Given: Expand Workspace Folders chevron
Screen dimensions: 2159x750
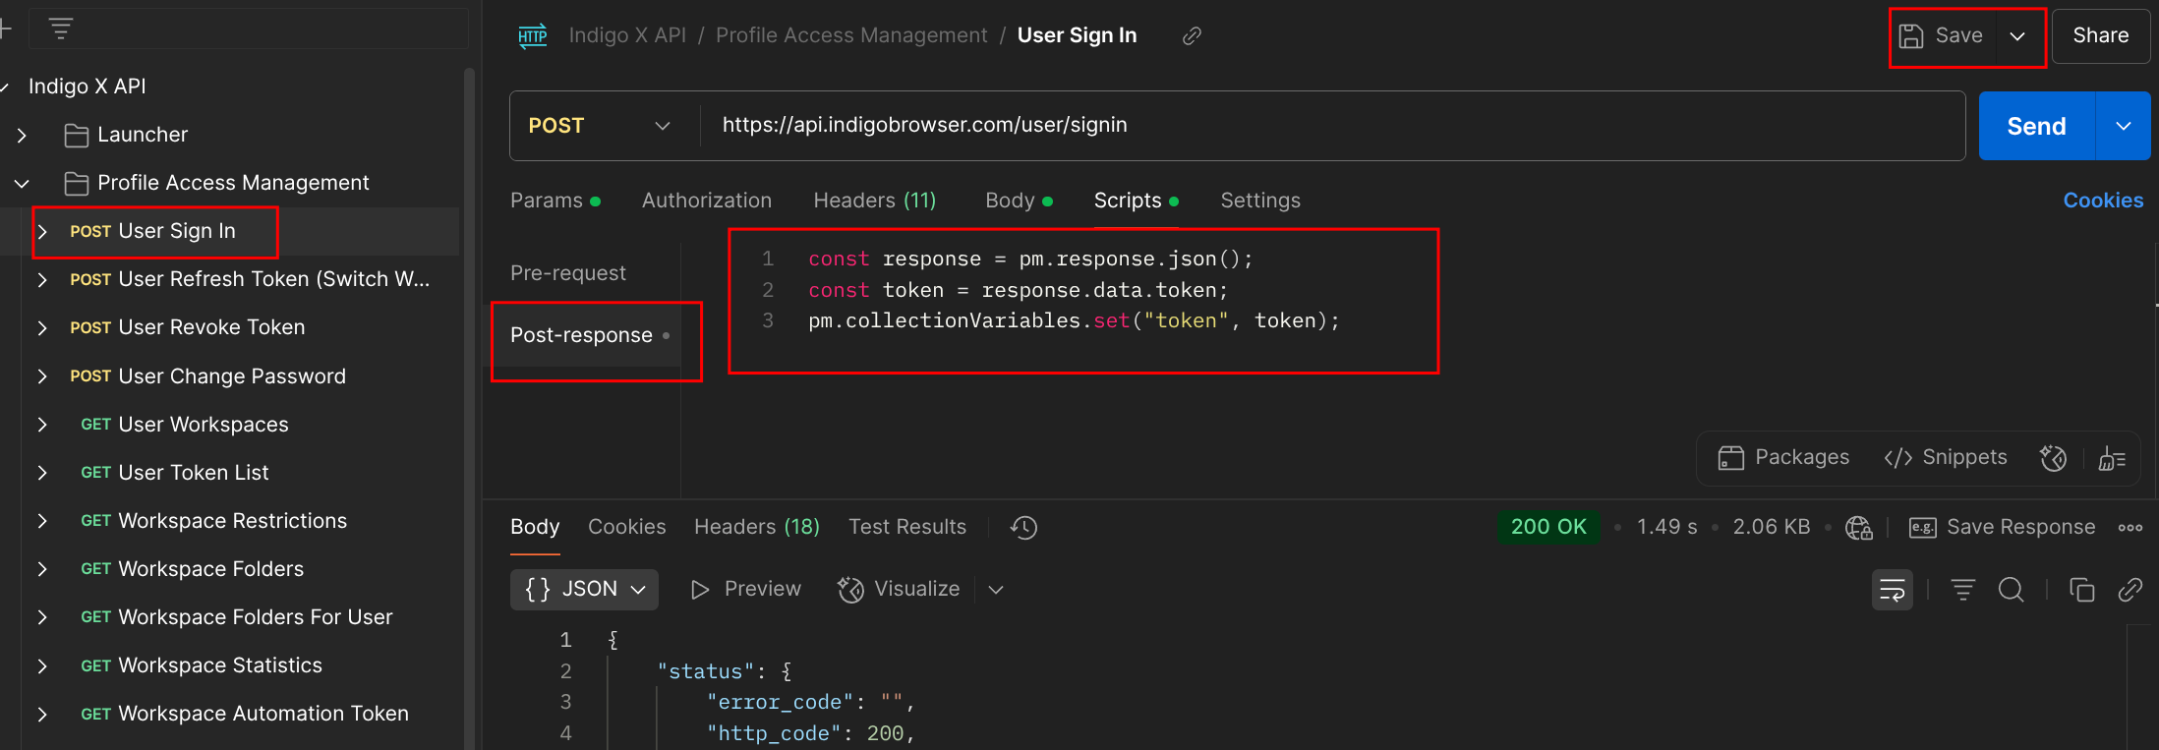Looking at the screenshot, I should (41, 569).
